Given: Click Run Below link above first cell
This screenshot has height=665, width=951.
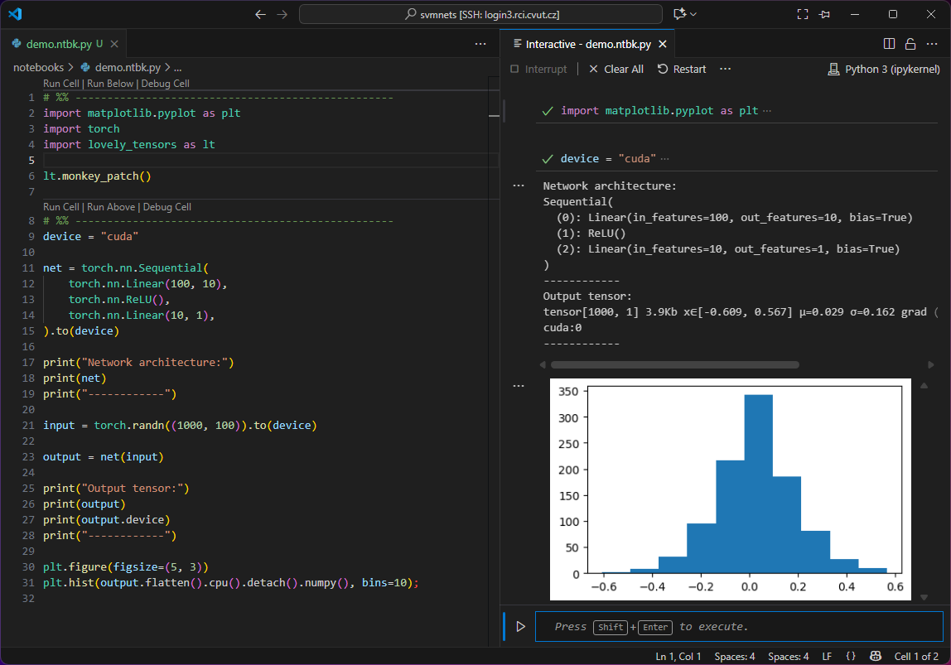Looking at the screenshot, I should [x=110, y=84].
